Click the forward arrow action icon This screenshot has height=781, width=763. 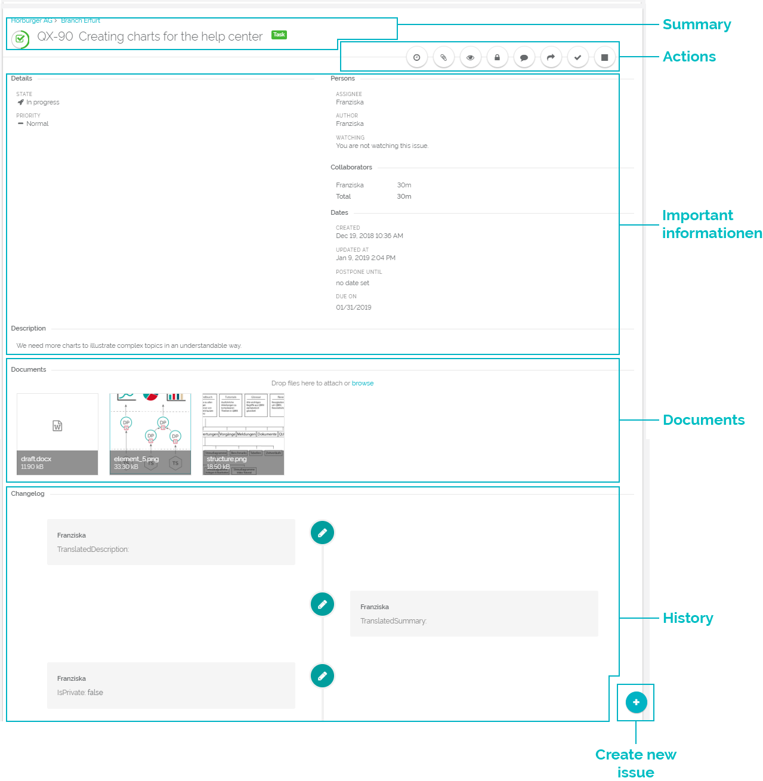tap(551, 57)
